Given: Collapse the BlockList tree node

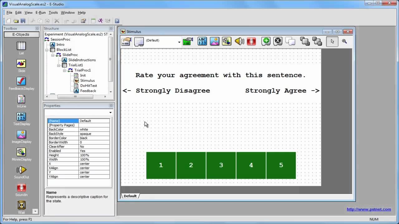Looking at the screenshot, I should click(x=47, y=50).
